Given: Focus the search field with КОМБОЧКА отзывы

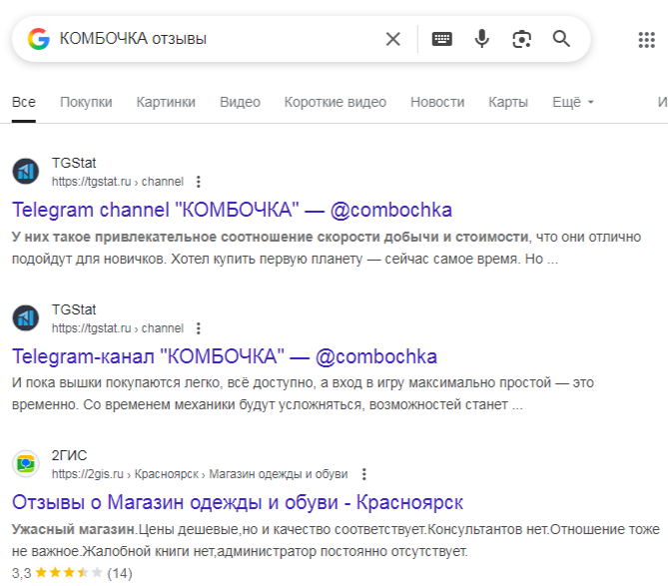Looking at the screenshot, I should (x=210, y=39).
